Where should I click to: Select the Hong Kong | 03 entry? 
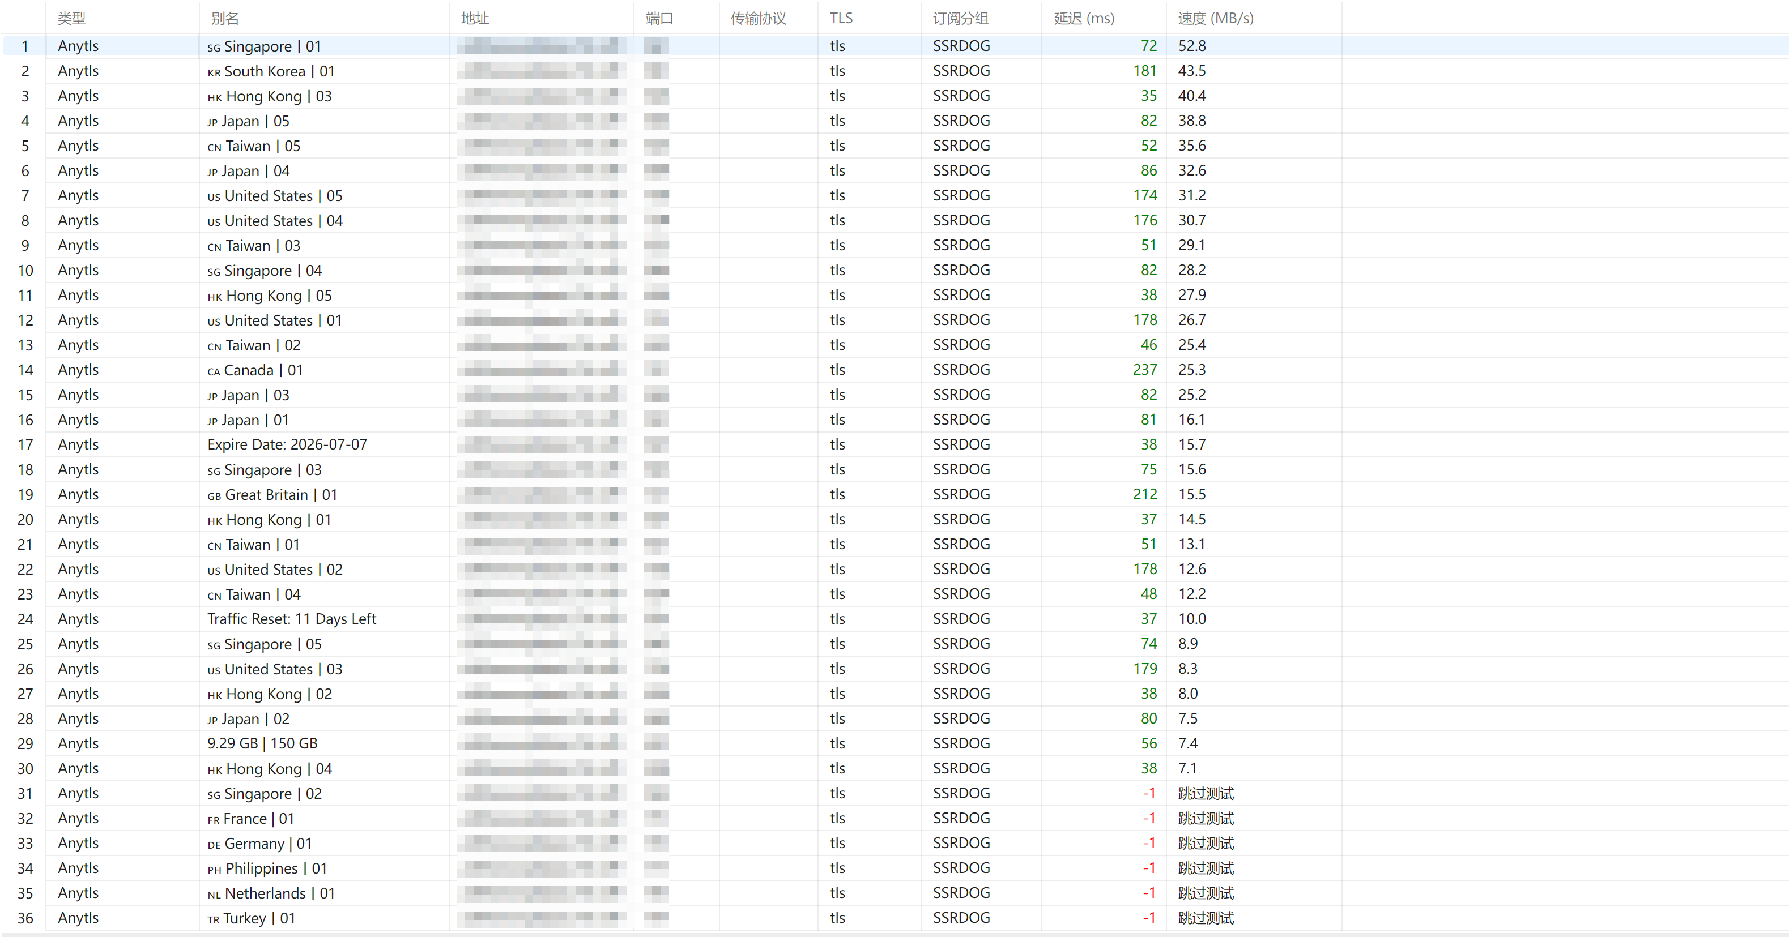pos(894,96)
